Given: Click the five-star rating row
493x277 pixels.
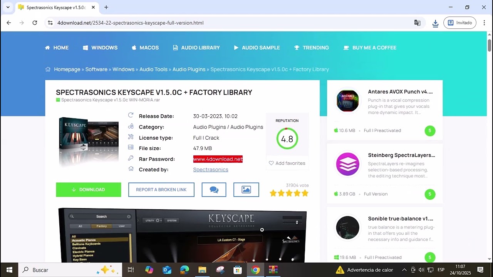Looking at the screenshot, I should click(x=289, y=193).
